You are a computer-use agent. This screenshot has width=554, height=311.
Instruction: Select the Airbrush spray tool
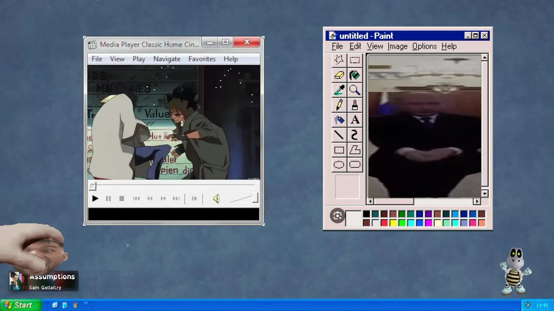pos(339,120)
